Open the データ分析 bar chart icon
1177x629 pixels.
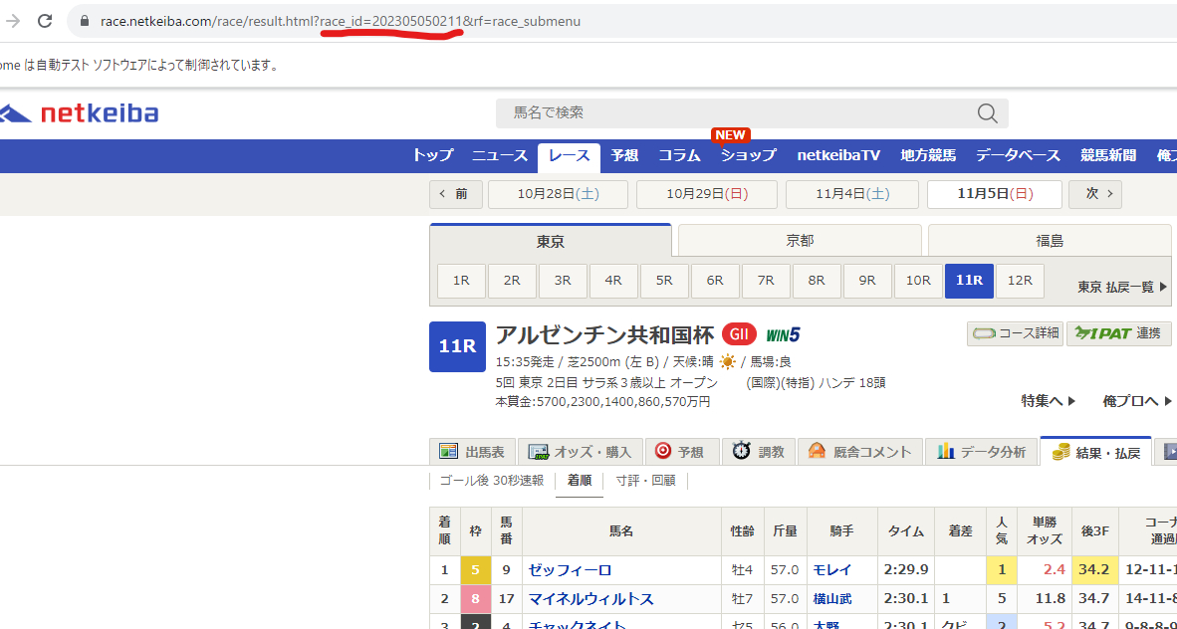click(945, 451)
